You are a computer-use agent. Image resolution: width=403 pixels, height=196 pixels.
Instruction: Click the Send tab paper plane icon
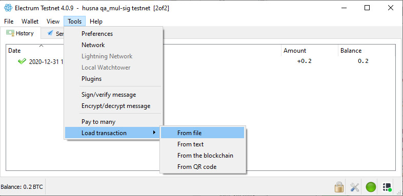point(50,33)
